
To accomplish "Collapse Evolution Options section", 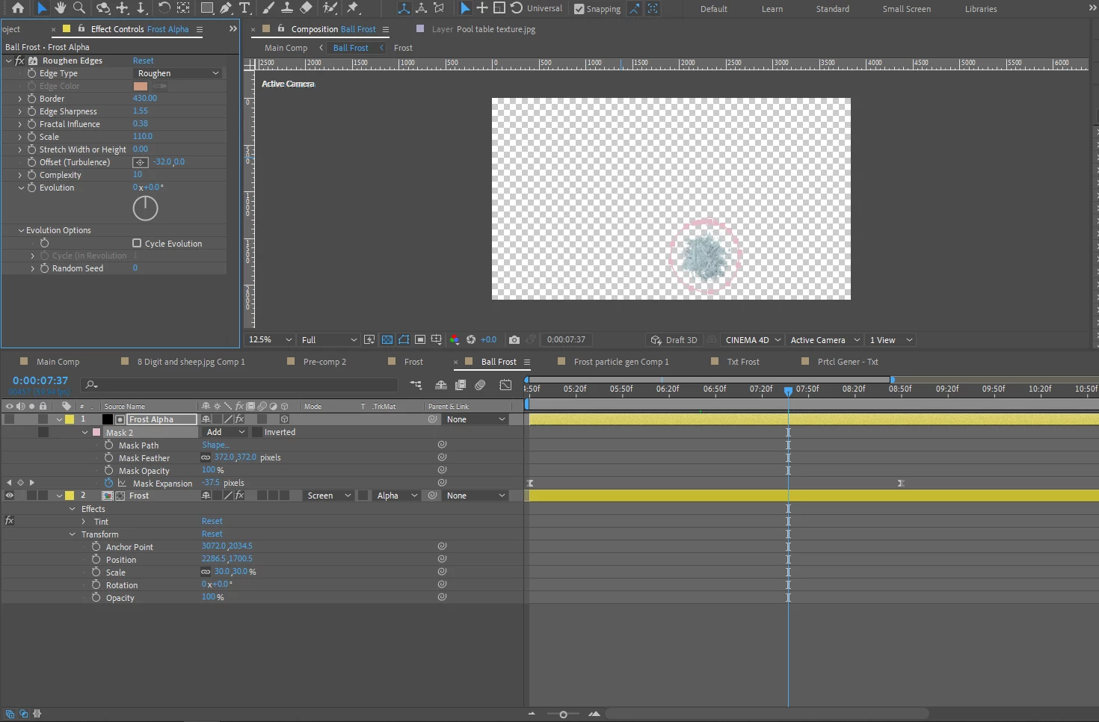I will 22,230.
